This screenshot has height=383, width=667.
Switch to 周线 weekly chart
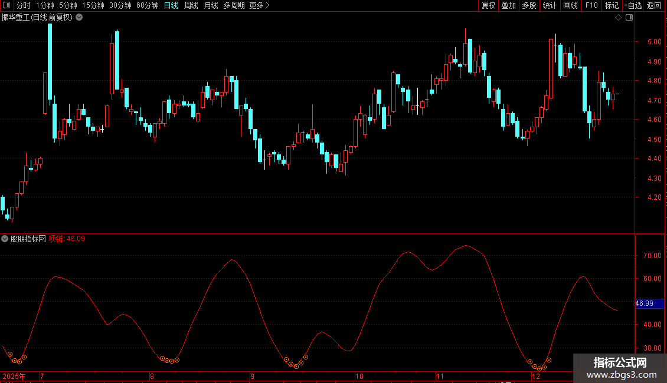tap(191, 5)
